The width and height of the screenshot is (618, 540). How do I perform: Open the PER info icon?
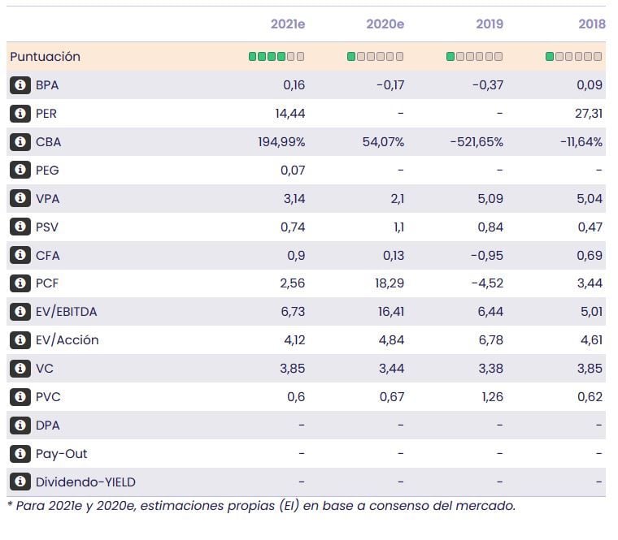click(x=20, y=114)
